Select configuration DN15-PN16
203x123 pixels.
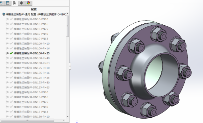pyautogui.click(x=31, y=97)
